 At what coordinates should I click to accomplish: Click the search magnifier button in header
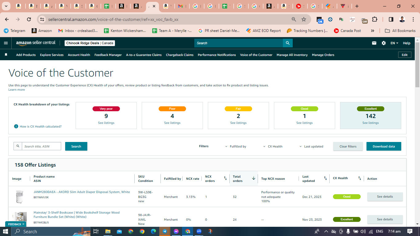(287, 43)
